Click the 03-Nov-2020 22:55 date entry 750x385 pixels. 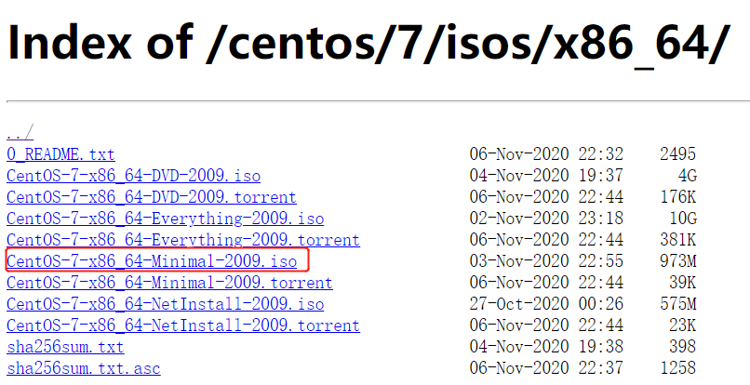pyautogui.click(x=546, y=261)
